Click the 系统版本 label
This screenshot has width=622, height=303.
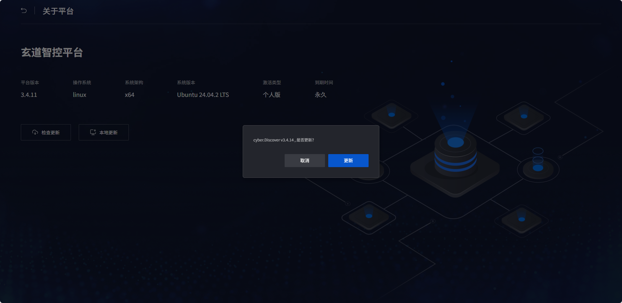point(186,83)
